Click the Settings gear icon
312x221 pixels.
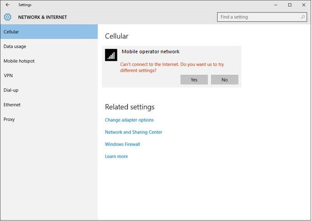point(8,17)
